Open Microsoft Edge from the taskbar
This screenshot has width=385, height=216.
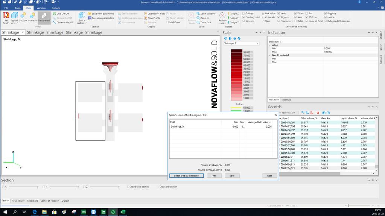tap(35, 212)
